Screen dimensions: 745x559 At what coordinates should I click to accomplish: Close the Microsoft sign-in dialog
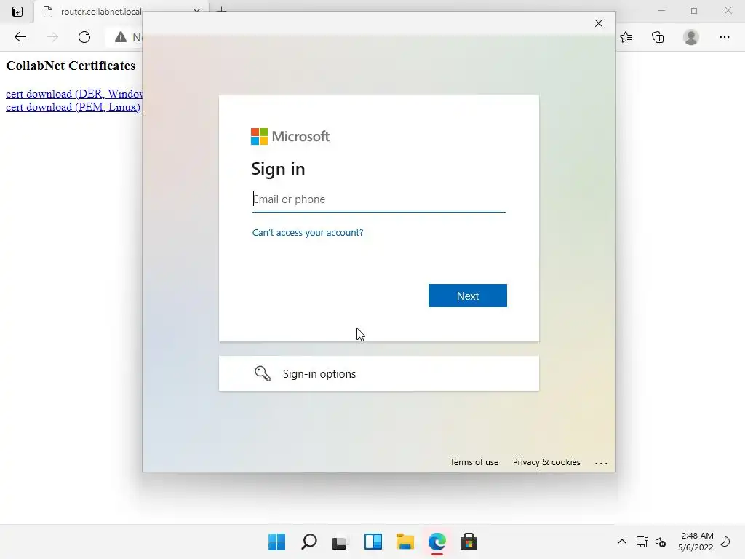click(x=599, y=23)
